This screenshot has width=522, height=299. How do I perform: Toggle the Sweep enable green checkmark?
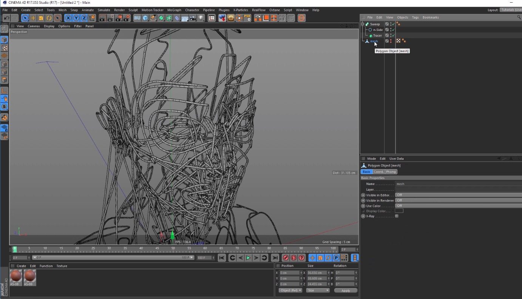[393, 24]
